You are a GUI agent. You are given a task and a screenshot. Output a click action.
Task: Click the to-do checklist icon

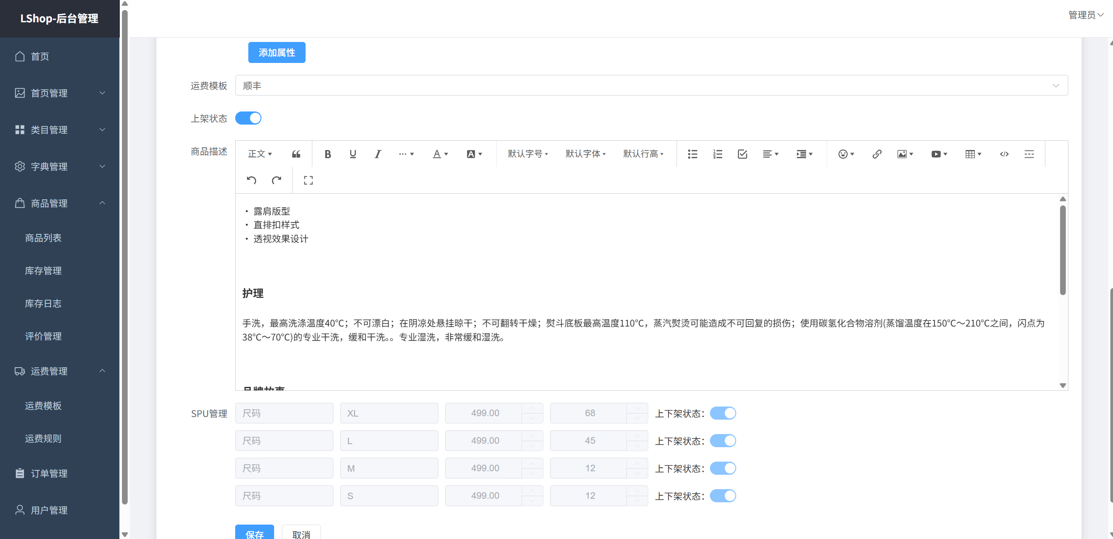(742, 154)
